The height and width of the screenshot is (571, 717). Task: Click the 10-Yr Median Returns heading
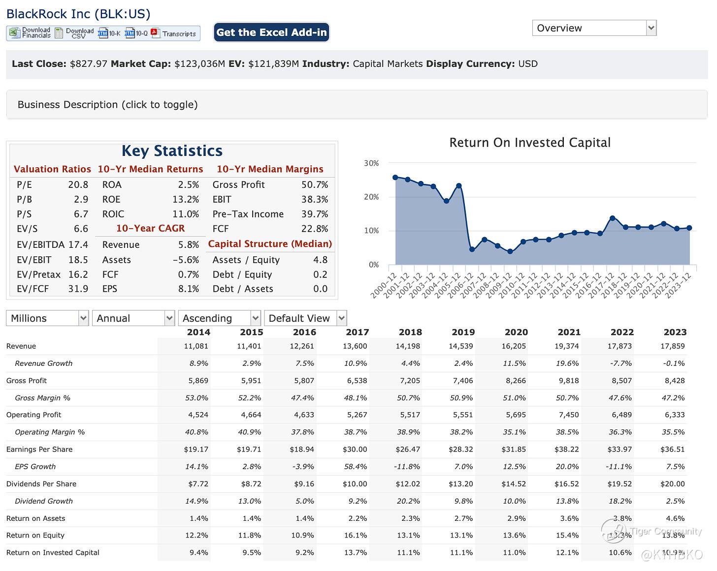150,169
